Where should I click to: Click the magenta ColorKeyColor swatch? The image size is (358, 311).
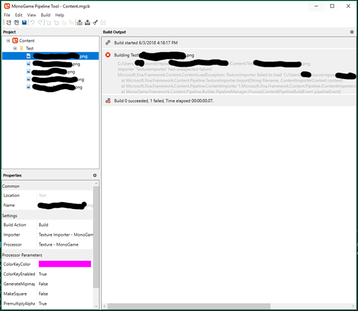click(x=65, y=264)
